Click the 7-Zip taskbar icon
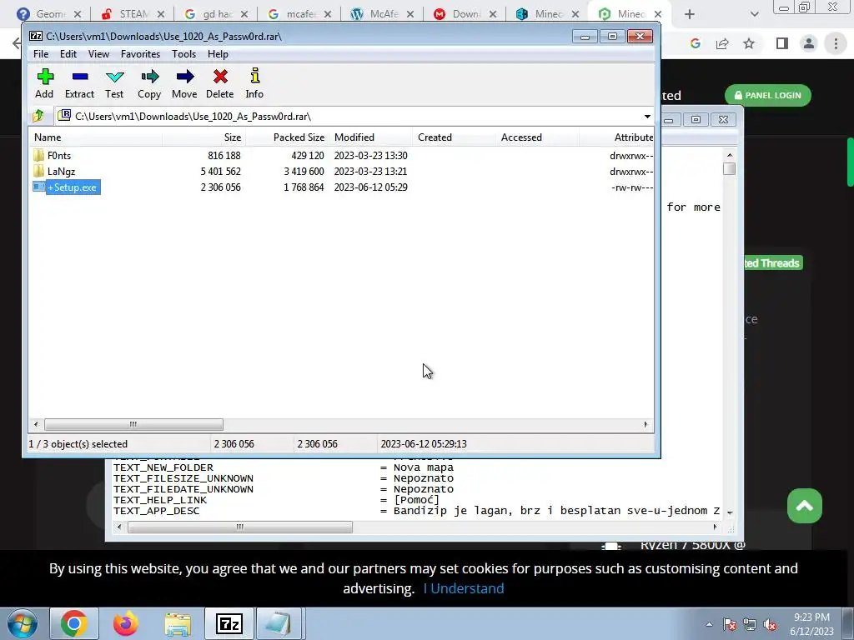The width and height of the screenshot is (854, 640). [229, 623]
